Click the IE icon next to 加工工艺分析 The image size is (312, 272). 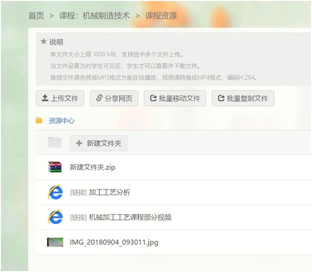(x=55, y=192)
